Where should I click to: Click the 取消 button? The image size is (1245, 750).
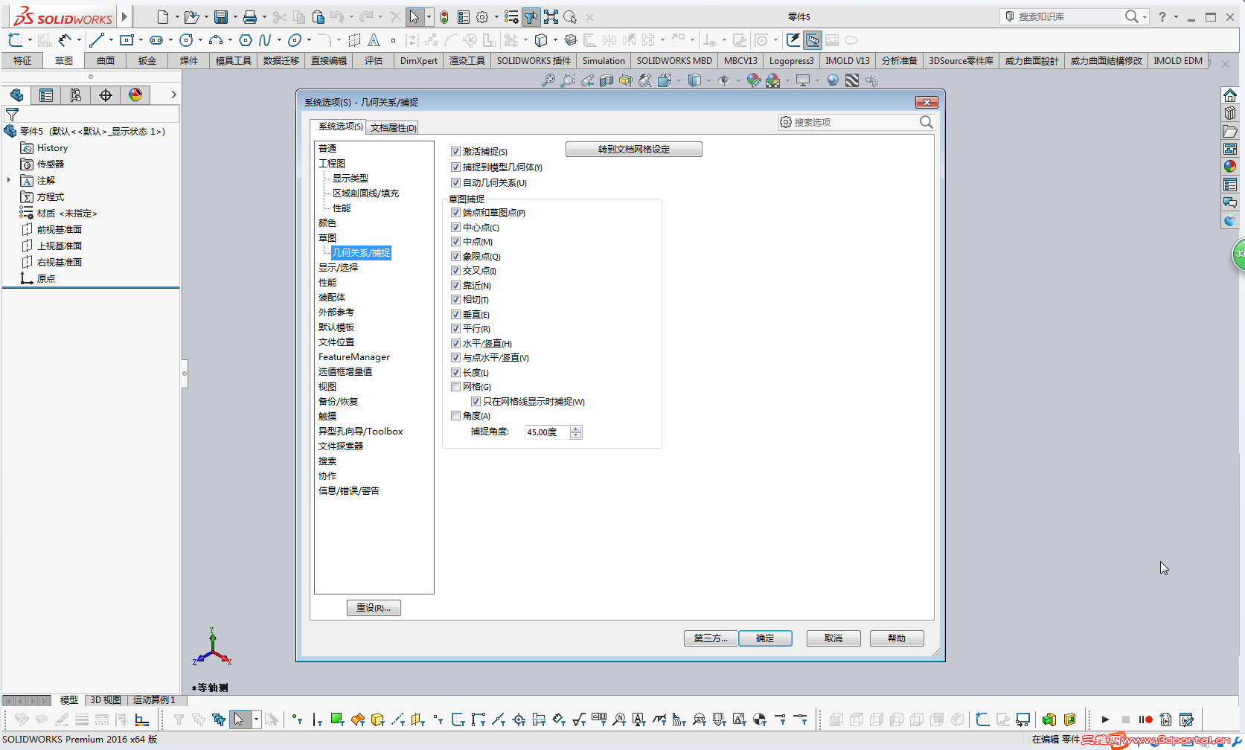tap(833, 638)
